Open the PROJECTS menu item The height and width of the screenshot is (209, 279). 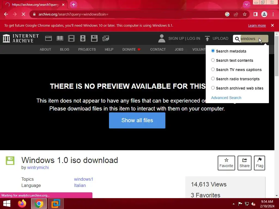coord(87,50)
